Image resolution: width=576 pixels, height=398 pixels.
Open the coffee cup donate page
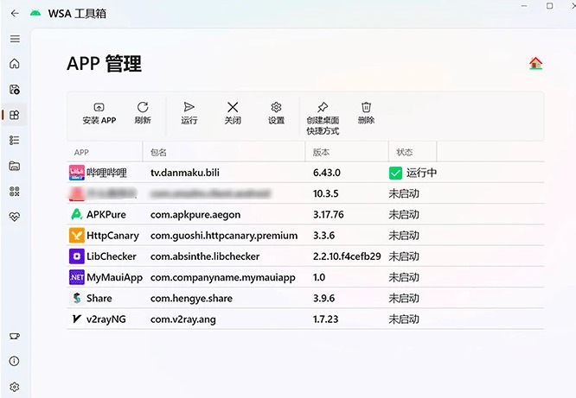point(15,336)
